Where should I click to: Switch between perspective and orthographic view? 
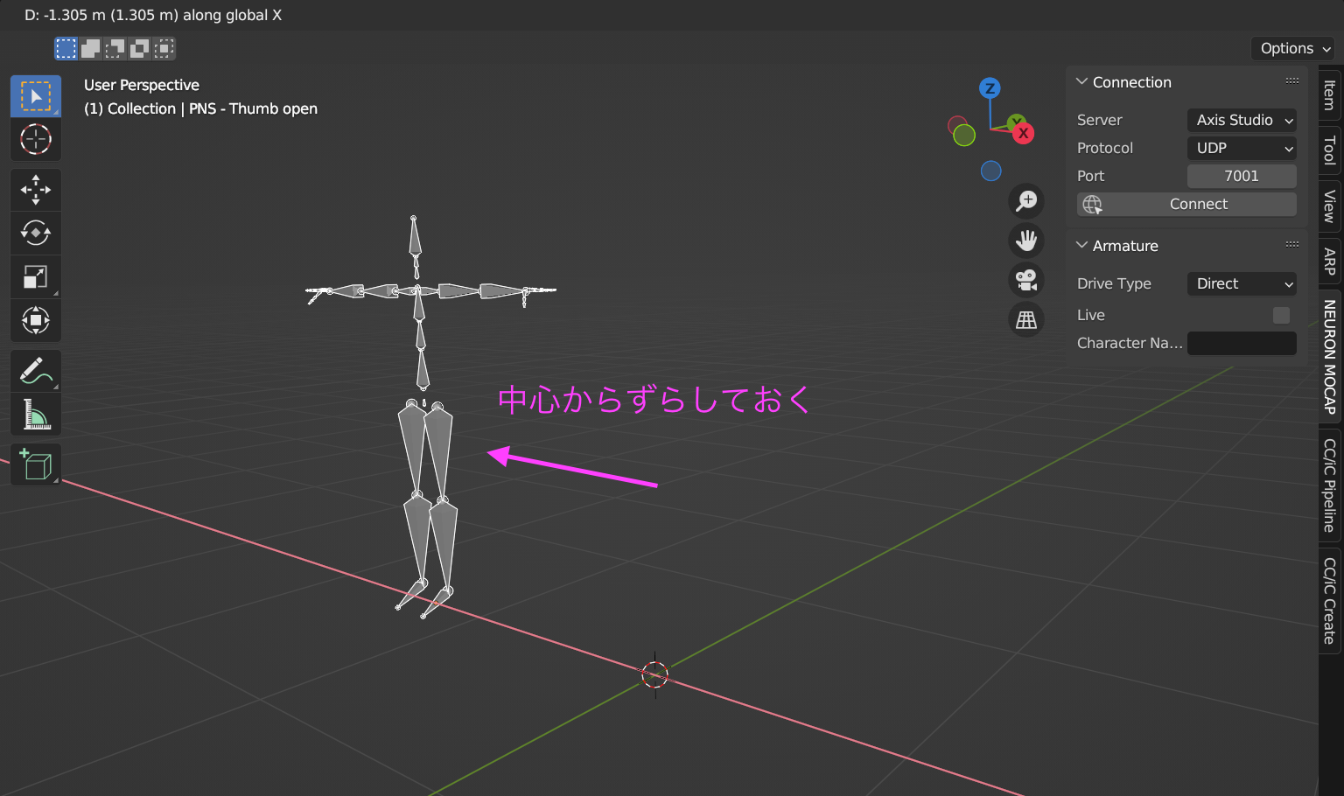(1026, 319)
